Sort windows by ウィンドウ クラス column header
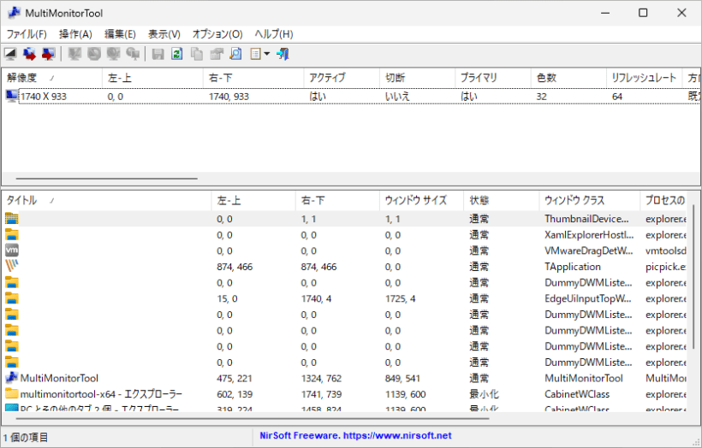 pyautogui.click(x=590, y=200)
